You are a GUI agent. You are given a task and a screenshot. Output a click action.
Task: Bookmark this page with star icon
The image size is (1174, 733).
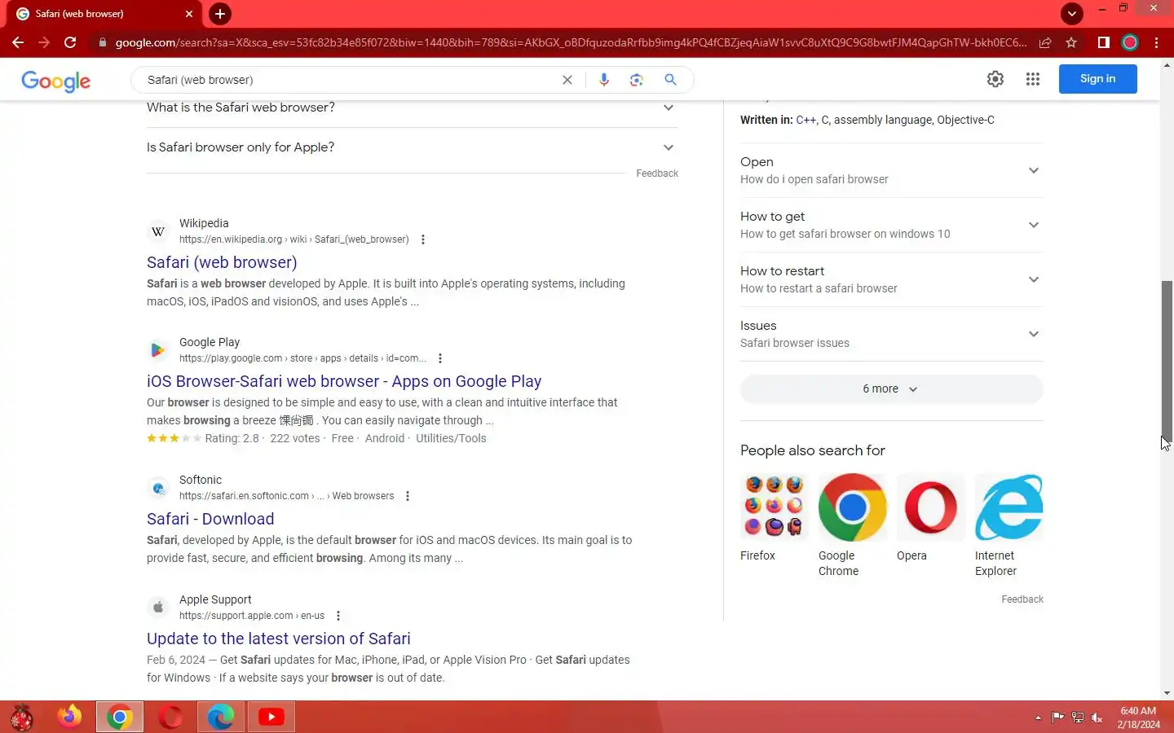click(x=1071, y=42)
